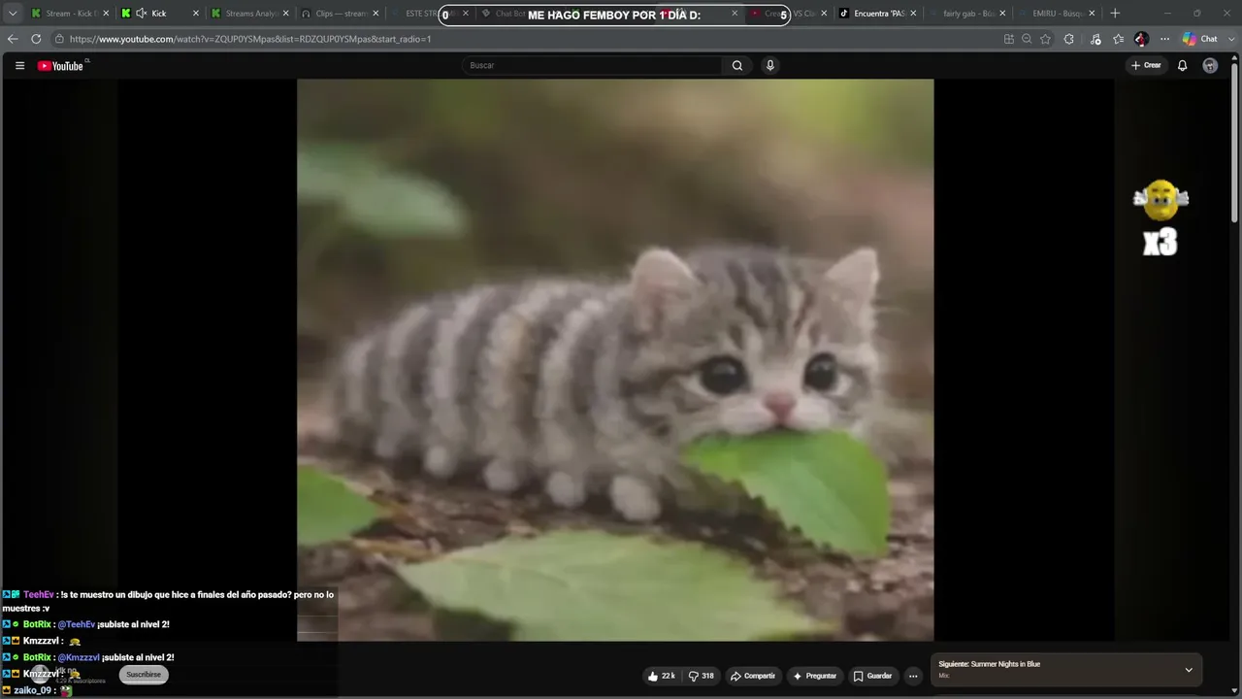Click the Suscribirse button
Image resolution: width=1242 pixels, height=699 pixels.
coord(144,675)
